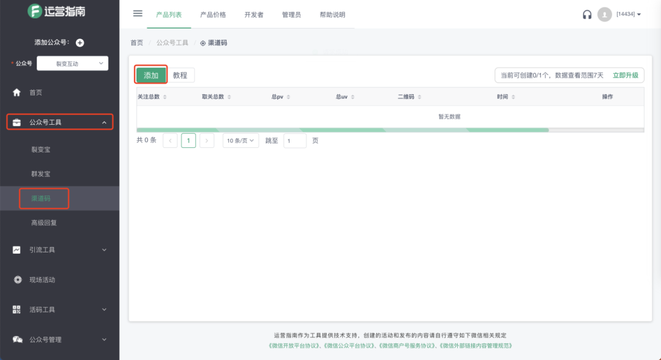The image size is (661, 360).
Task: Open the 公众号 dropdown showing 裂变互动
Action: pos(72,63)
